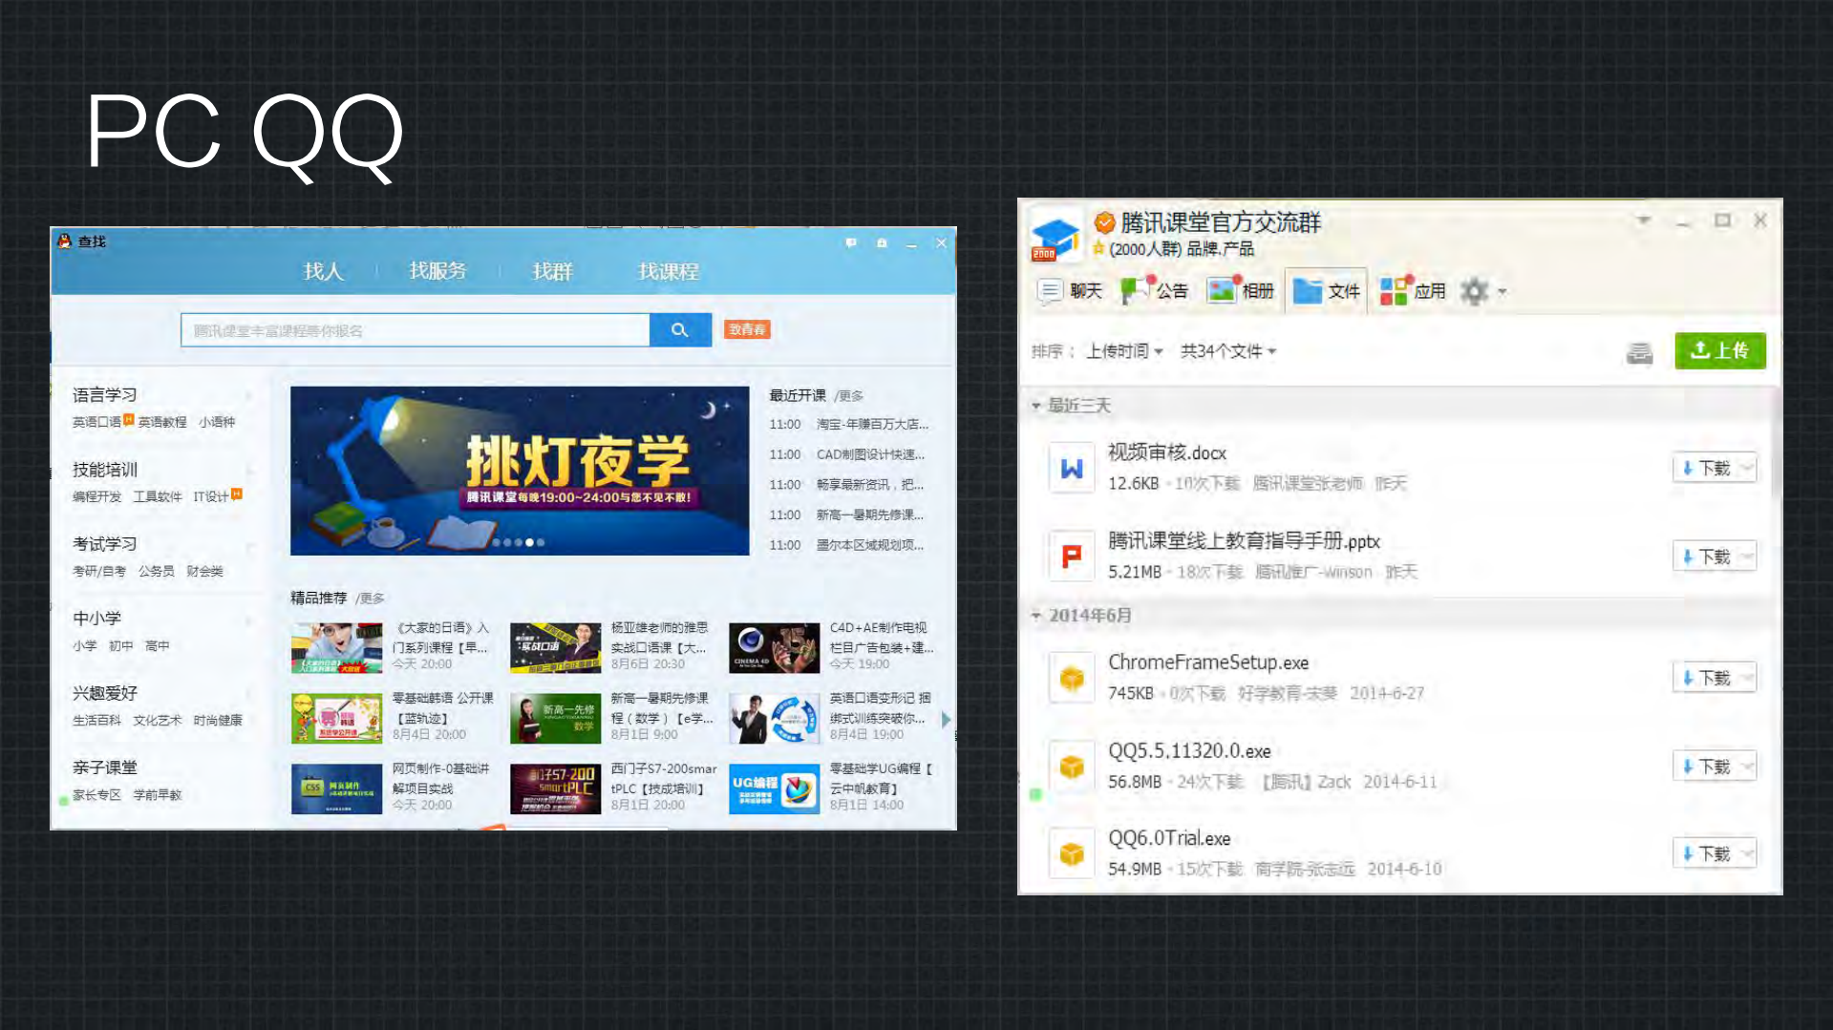The image size is (1833, 1030).
Task: Click the executable icon beside ChromeFrameSetup.exe
Action: [1071, 677]
